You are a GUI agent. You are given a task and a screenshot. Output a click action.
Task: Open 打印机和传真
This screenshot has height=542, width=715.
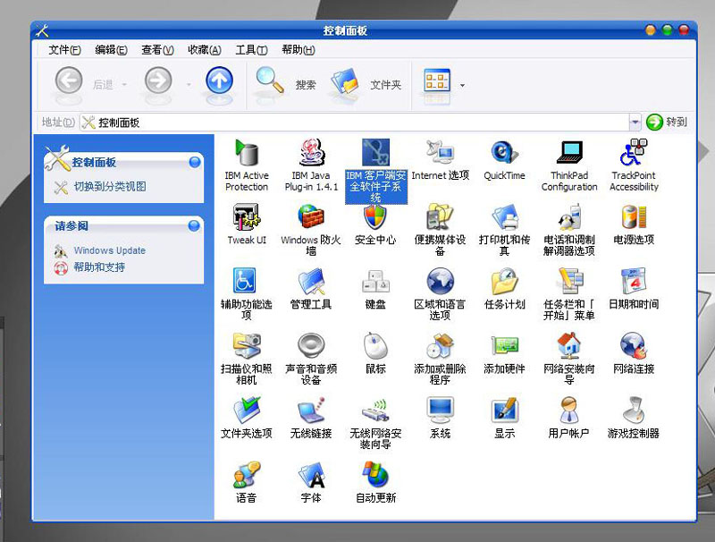(x=504, y=230)
